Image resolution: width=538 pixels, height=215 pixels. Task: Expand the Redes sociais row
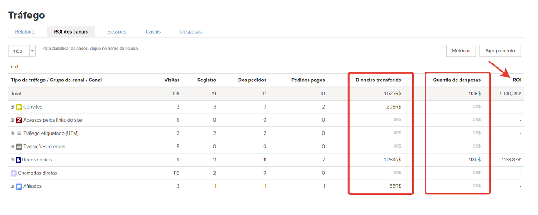tap(13, 160)
